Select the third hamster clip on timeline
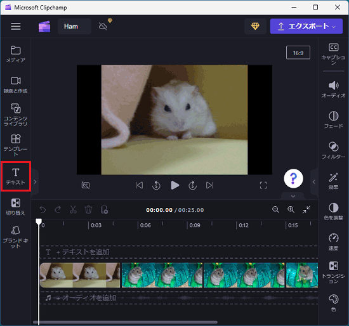This screenshot has height=326, width=349. pyautogui.click(x=244, y=275)
